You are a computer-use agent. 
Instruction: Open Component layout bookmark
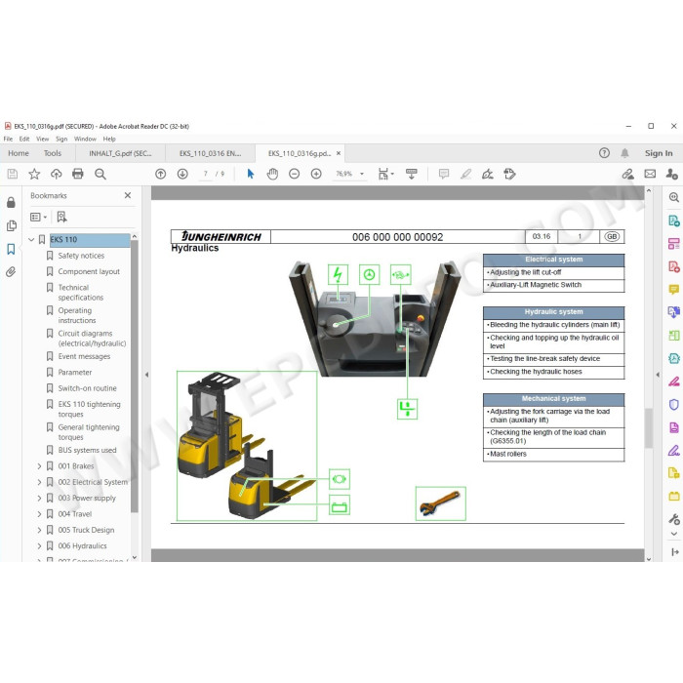point(89,272)
